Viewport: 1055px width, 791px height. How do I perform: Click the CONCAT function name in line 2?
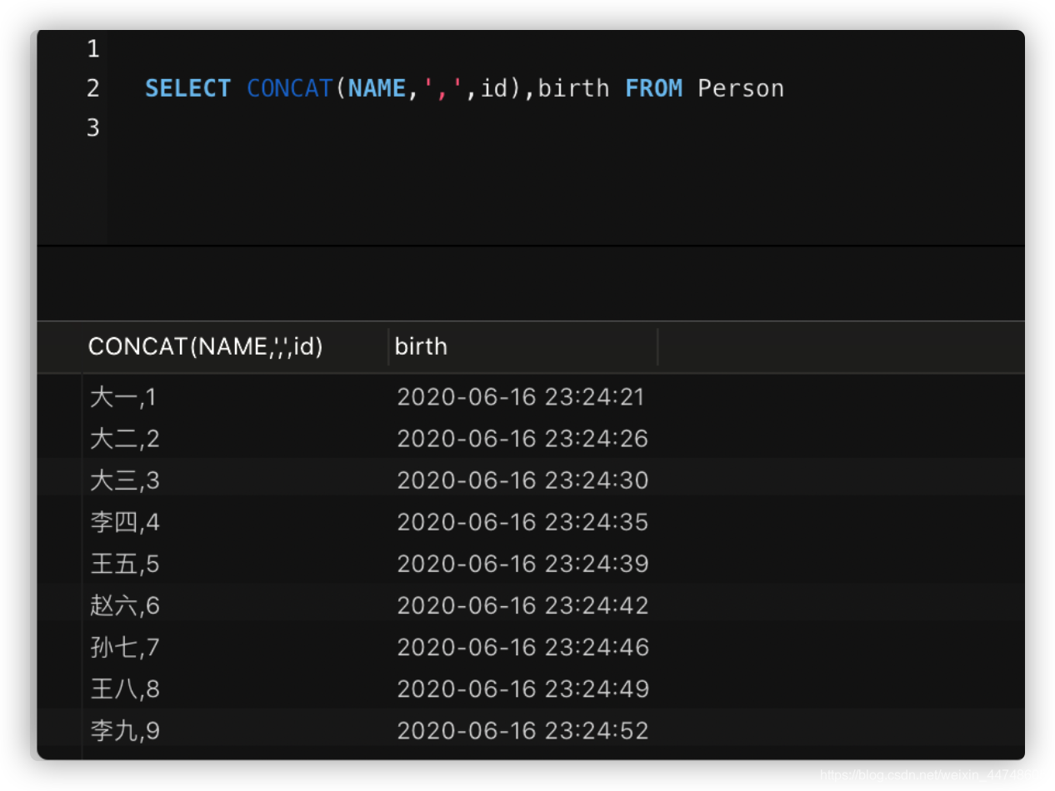(290, 88)
